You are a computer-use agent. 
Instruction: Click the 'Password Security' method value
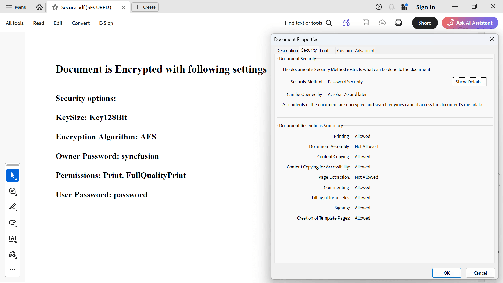click(x=345, y=82)
